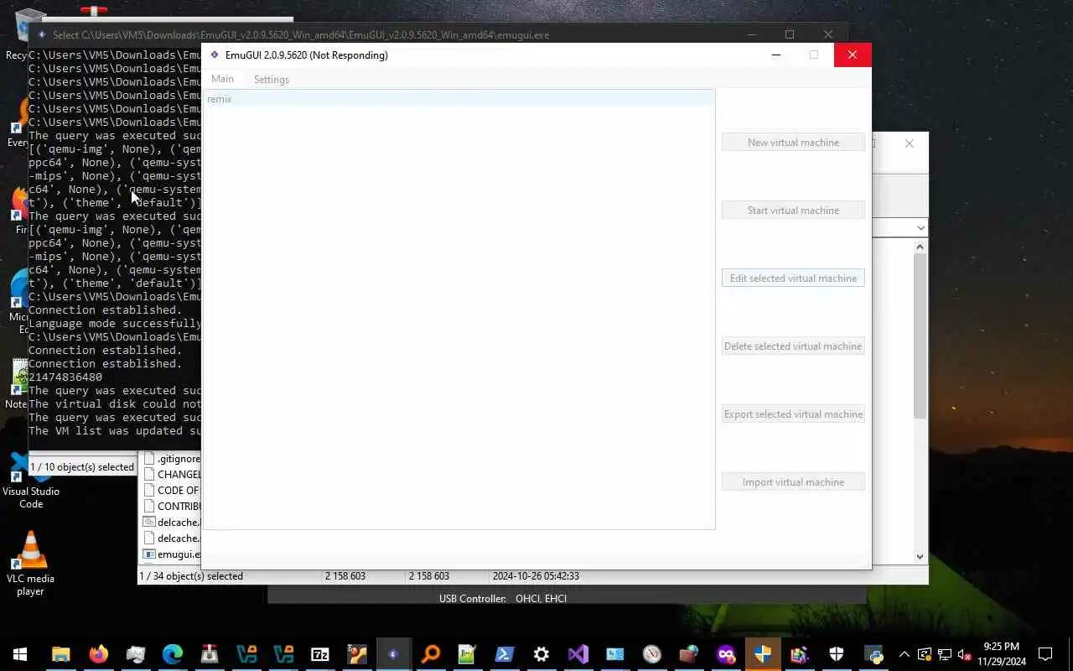Open File Explorer from the taskbar
Screen dimensions: 1073x671
[x=61, y=654]
